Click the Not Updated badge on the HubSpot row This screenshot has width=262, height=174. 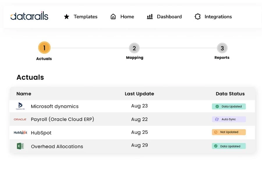point(229,132)
